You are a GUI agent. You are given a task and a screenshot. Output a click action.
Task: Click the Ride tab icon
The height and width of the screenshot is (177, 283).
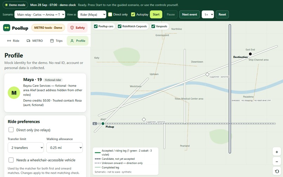(x=9, y=41)
